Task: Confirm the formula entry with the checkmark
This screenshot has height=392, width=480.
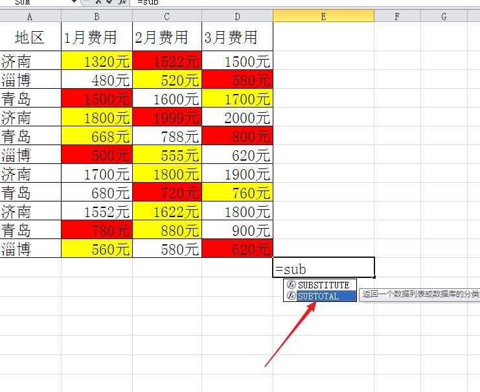Action: [109, 2]
